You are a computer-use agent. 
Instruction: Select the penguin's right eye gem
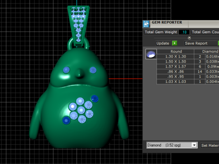pos(93,70)
